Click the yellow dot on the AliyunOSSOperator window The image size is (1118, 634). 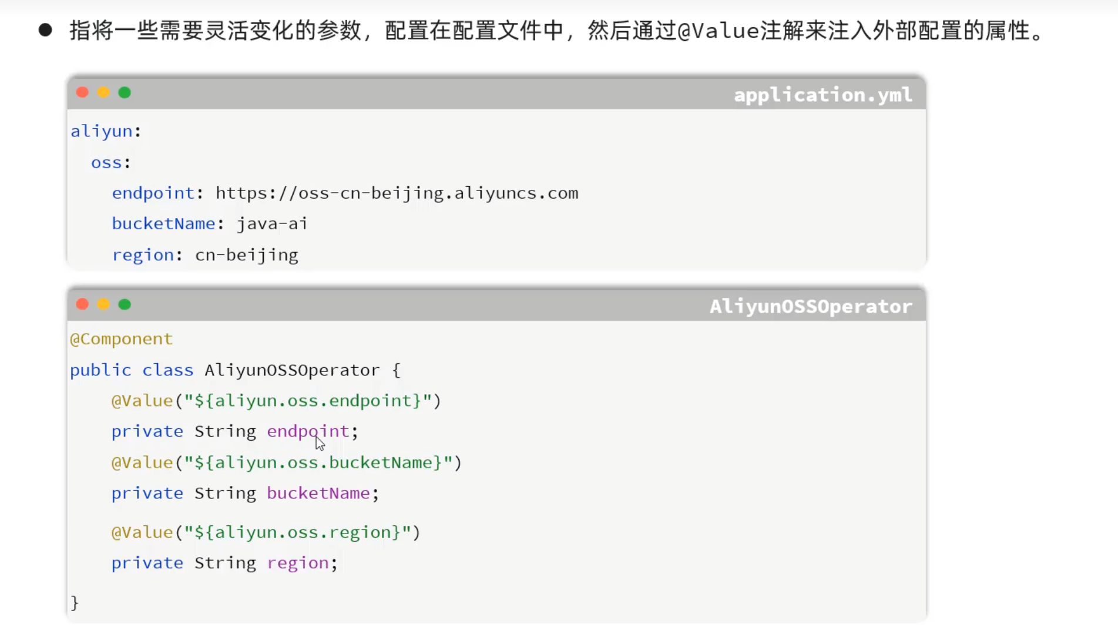103,304
